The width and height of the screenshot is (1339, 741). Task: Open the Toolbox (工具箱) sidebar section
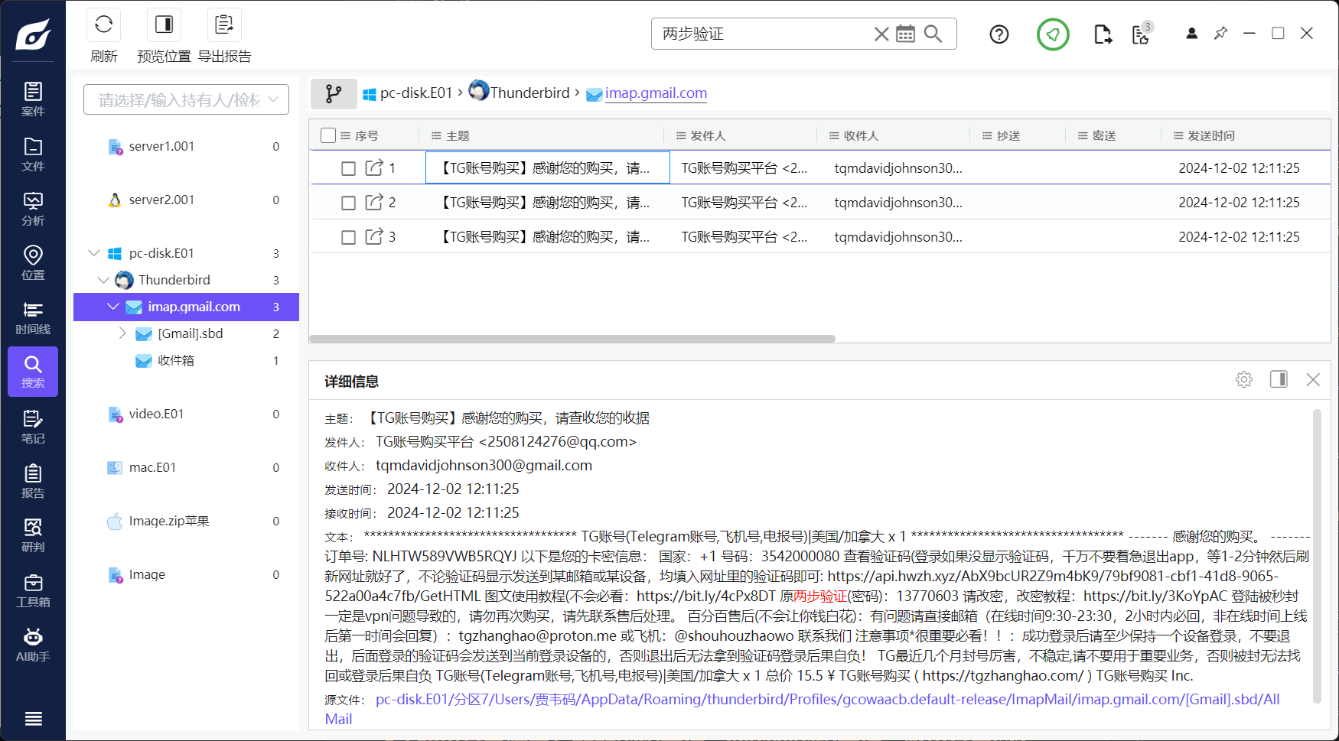(x=33, y=590)
